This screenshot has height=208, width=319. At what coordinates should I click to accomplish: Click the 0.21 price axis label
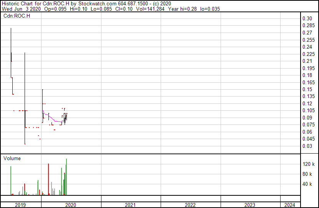tap(307, 61)
